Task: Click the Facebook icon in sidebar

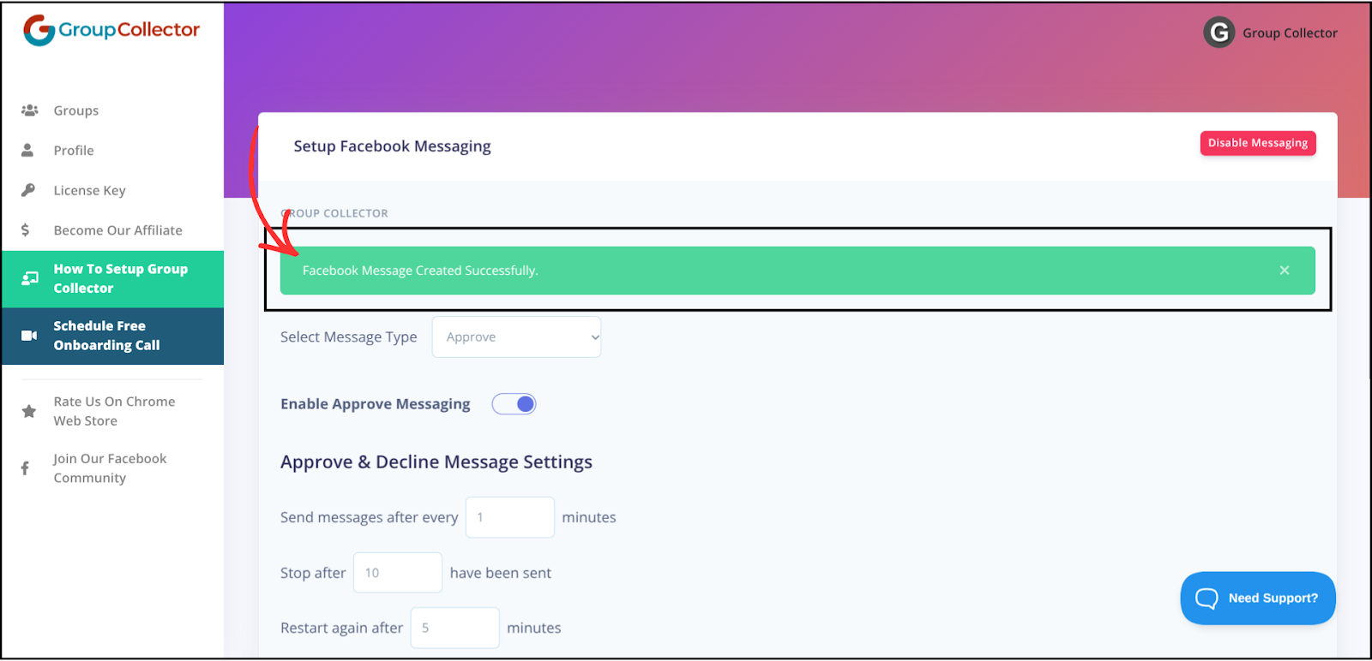Action: [x=25, y=468]
